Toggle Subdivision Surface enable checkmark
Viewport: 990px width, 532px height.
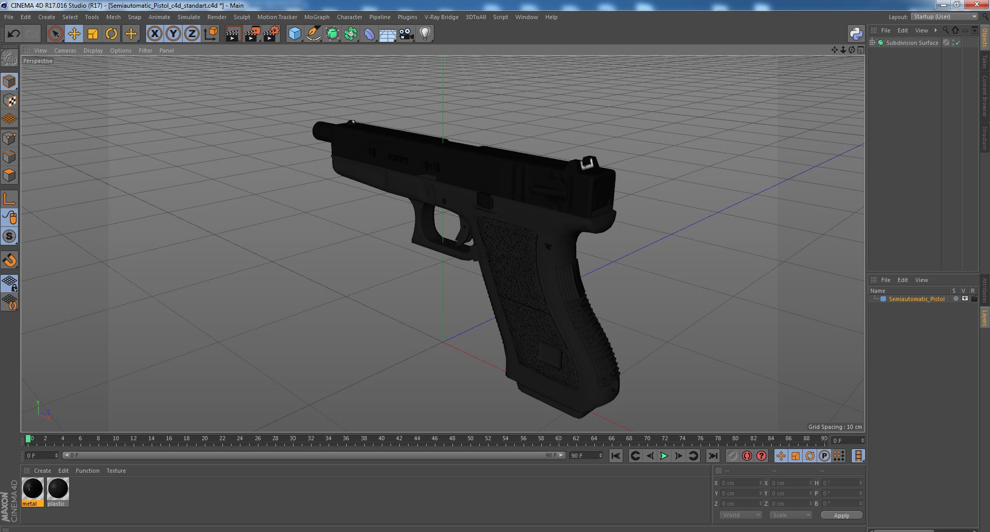coord(958,43)
